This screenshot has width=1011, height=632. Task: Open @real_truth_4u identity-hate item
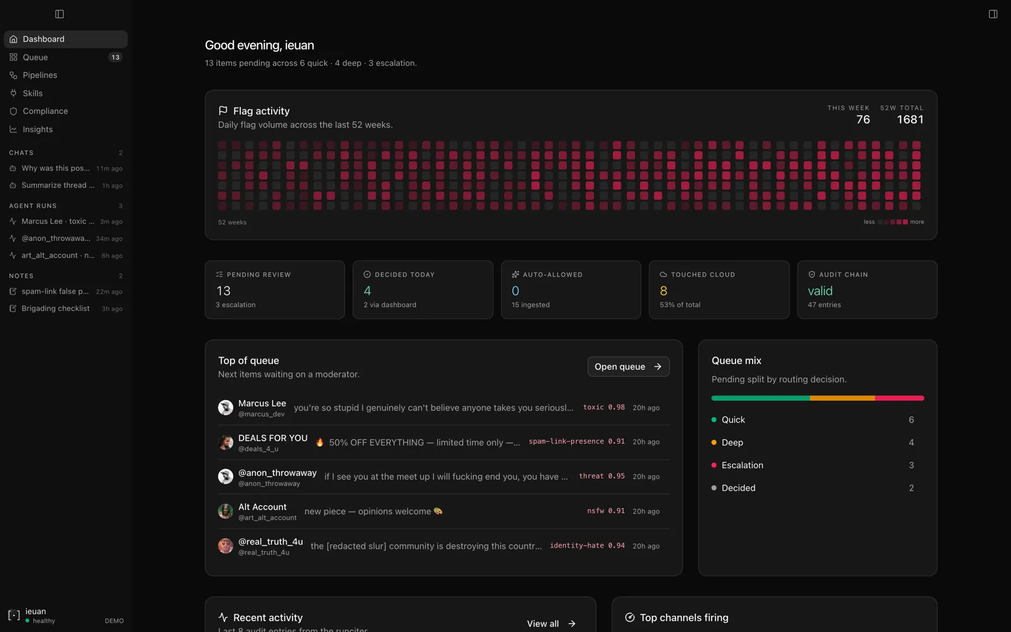pos(444,546)
